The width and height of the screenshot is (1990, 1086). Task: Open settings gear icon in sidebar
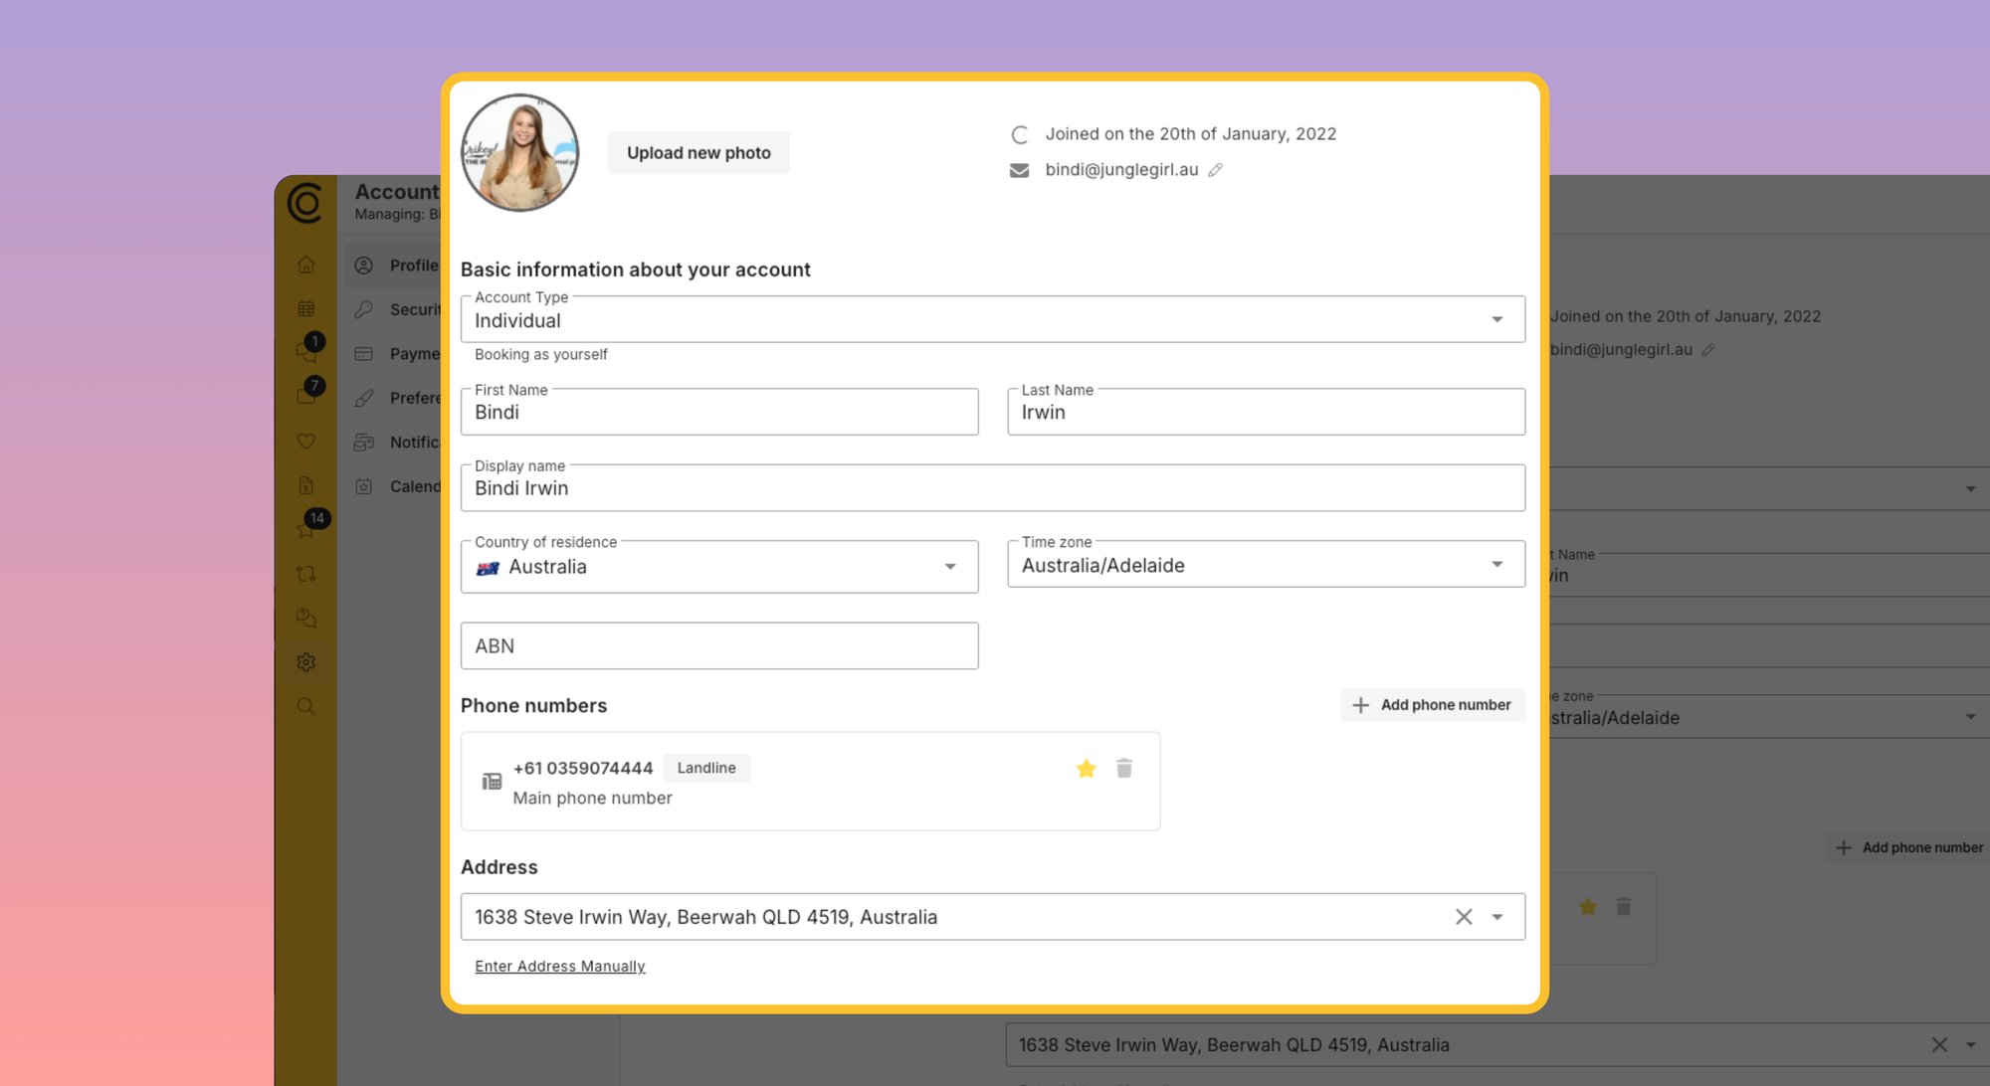pos(305,662)
